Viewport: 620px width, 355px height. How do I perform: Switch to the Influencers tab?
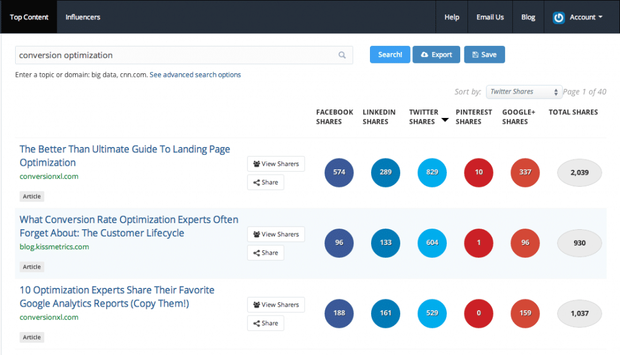[83, 18]
